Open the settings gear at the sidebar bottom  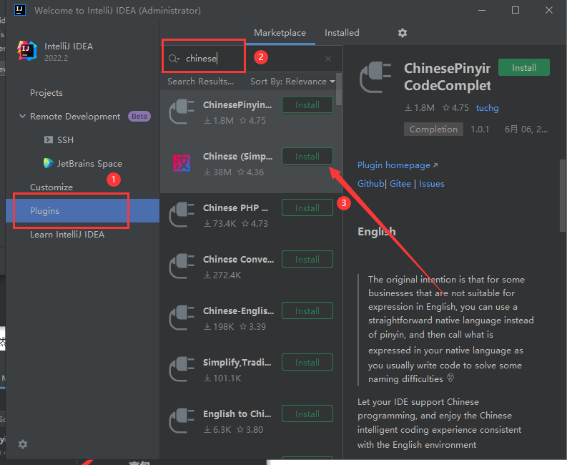tap(23, 444)
